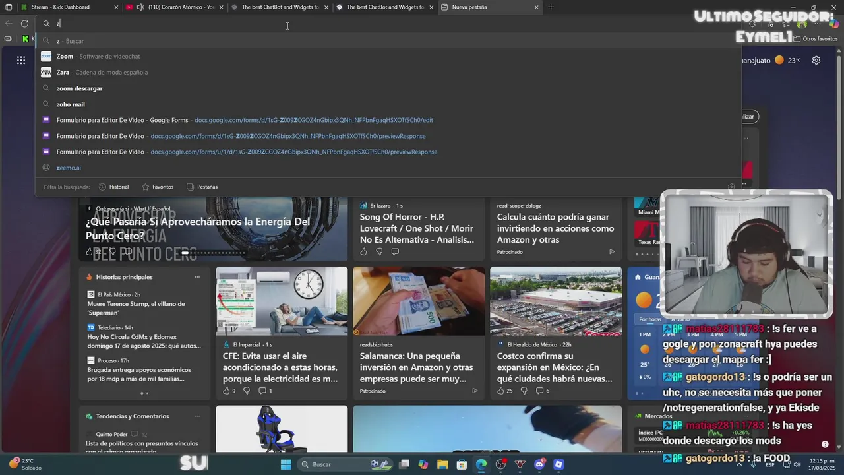This screenshot has width=844, height=475.
Task: Open weather widget in taskbar corner
Action: (x=24, y=464)
